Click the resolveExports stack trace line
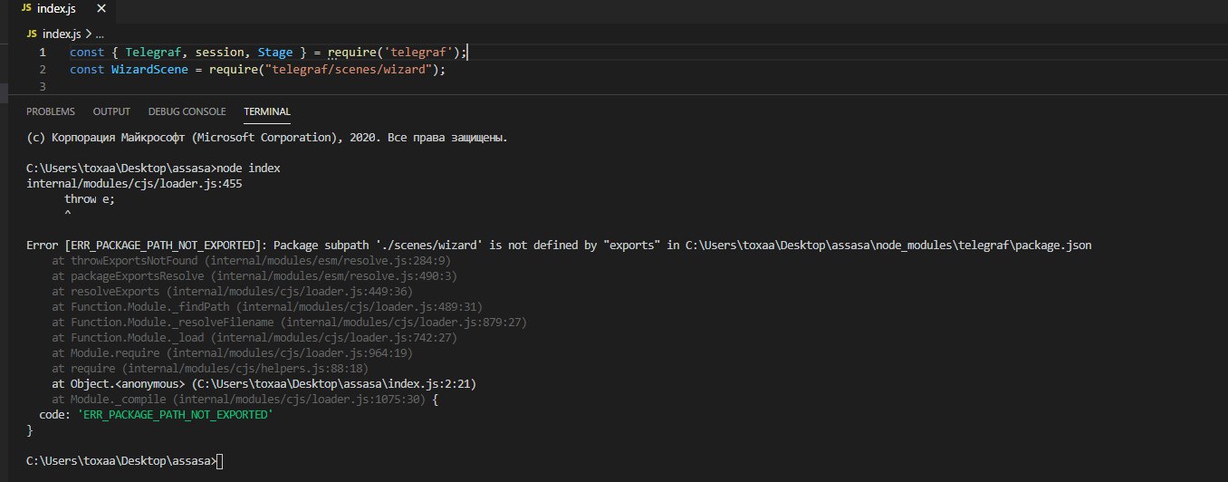The width and height of the screenshot is (1228, 482). click(233, 292)
